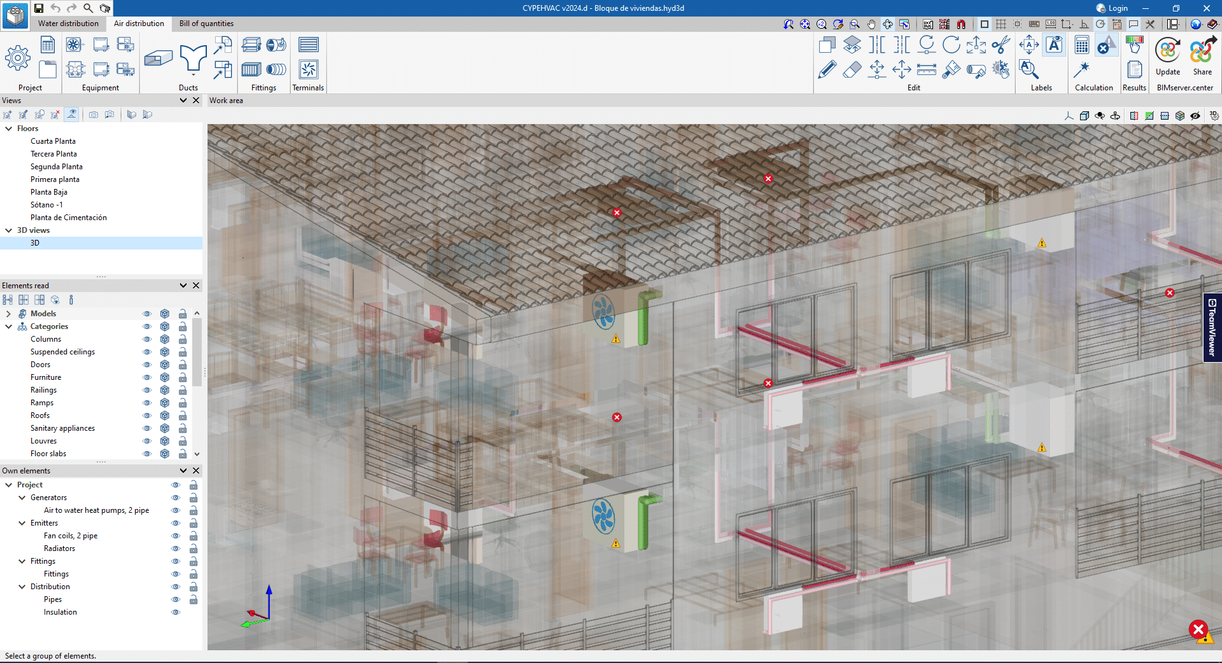Image resolution: width=1222 pixels, height=663 pixels.
Task: Open the Bill of quantities tab
Action: [x=206, y=24]
